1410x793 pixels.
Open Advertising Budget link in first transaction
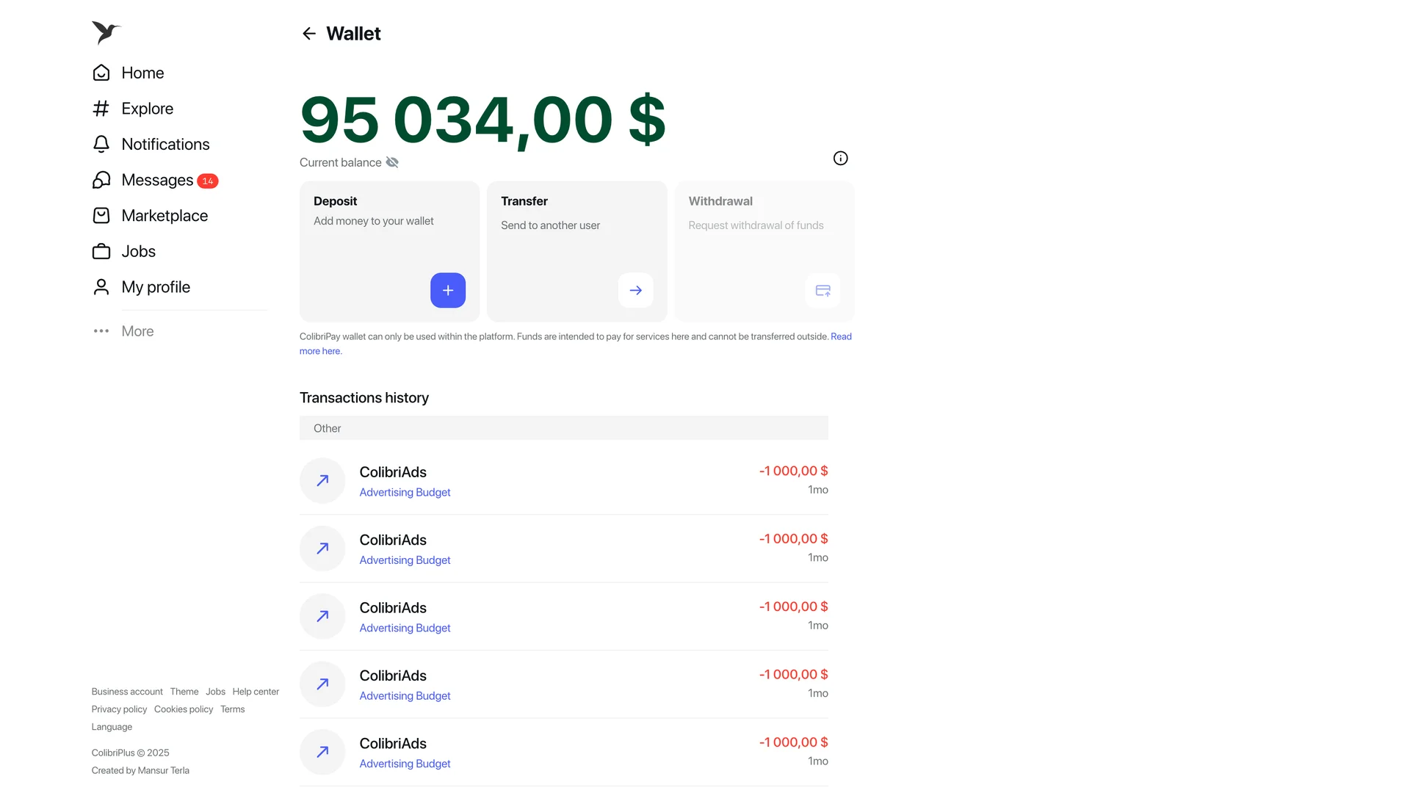pyautogui.click(x=405, y=493)
